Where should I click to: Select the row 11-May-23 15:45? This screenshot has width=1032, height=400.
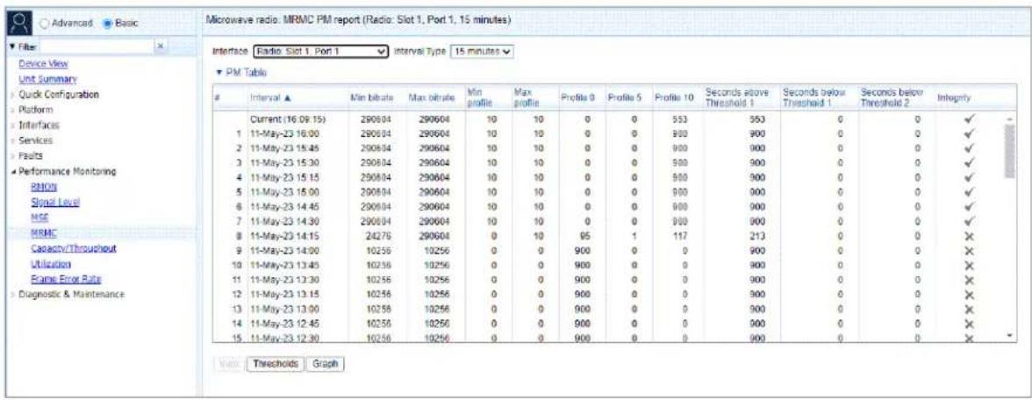pyautogui.click(x=609, y=148)
